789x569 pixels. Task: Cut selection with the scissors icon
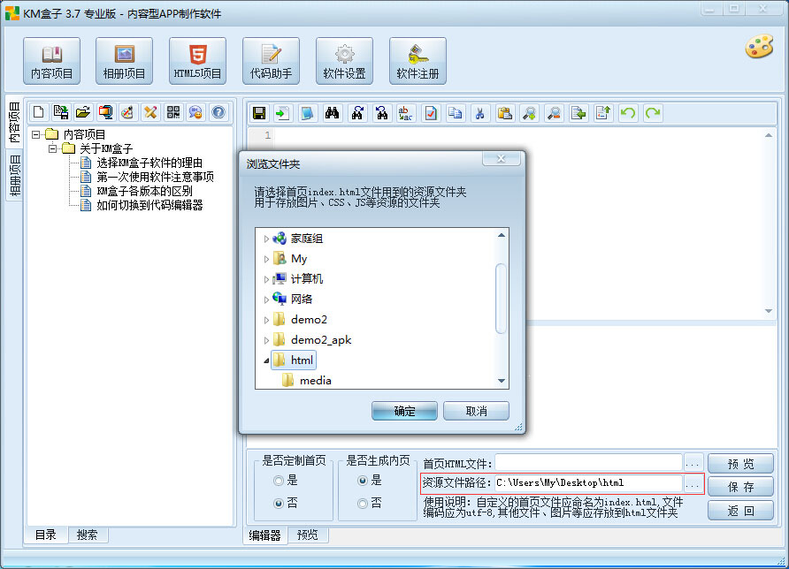(x=480, y=113)
